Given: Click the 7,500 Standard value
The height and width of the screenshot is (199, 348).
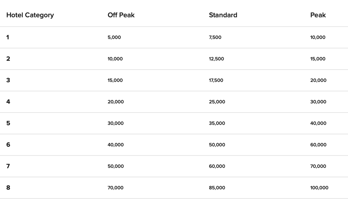Looking at the screenshot, I should point(215,37).
